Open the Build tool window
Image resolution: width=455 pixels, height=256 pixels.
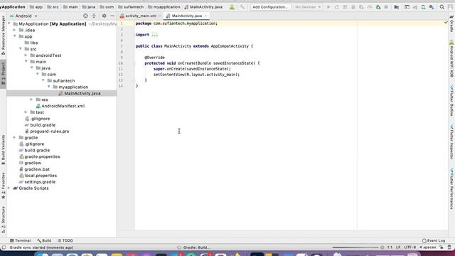(44, 240)
